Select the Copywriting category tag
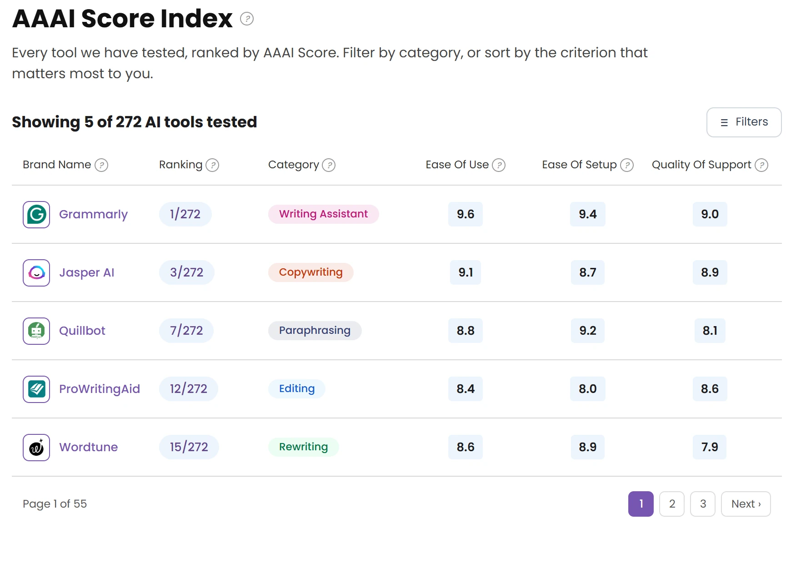The height and width of the screenshot is (564, 791). [x=310, y=272]
